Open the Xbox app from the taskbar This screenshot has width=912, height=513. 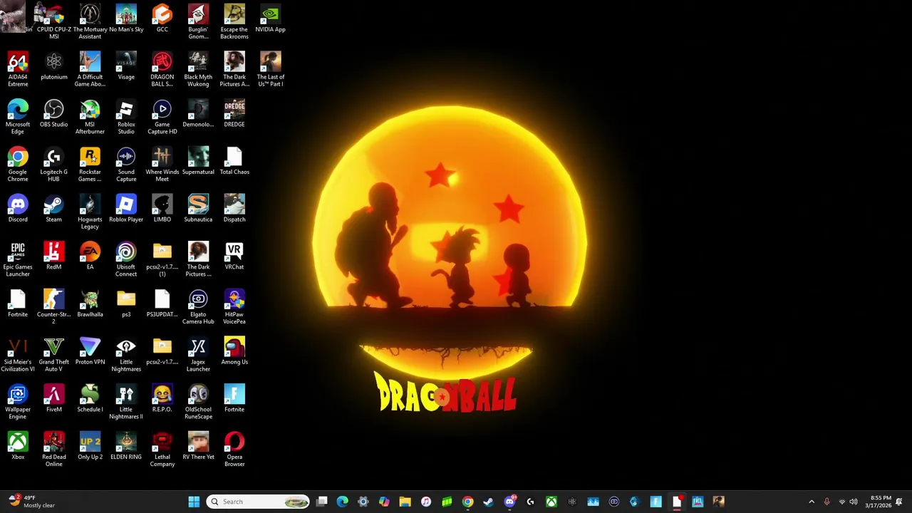point(551,502)
